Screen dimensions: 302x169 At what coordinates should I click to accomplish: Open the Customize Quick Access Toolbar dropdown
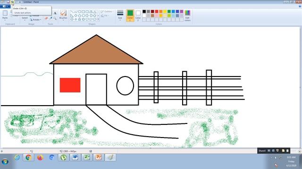[20, 2]
